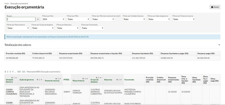This screenshot has width=225, height=105.
Task: Click the Despesas empenhadas 25.520,00 cell in the first row
Action: tap(173, 92)
